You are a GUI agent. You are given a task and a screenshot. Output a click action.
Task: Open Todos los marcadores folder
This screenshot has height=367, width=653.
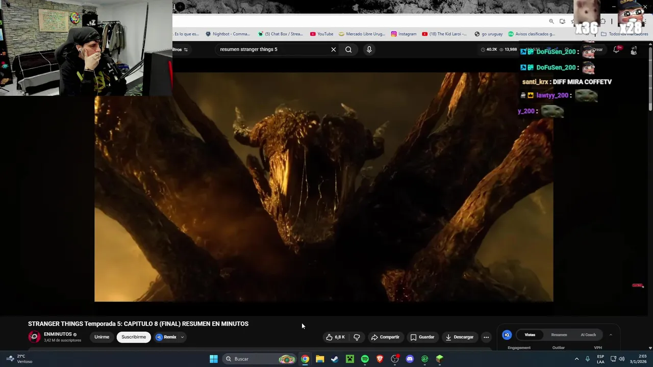coord(624,34)
